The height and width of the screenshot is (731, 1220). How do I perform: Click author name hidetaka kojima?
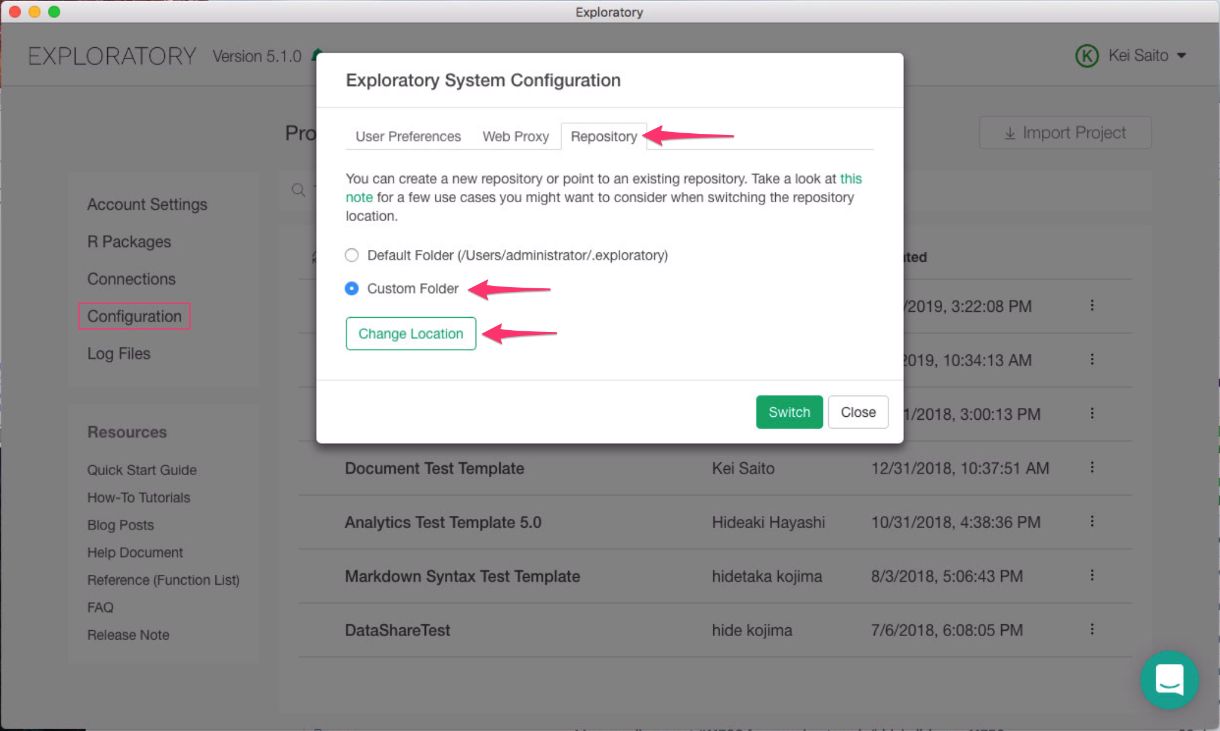[x=767, y=576]
